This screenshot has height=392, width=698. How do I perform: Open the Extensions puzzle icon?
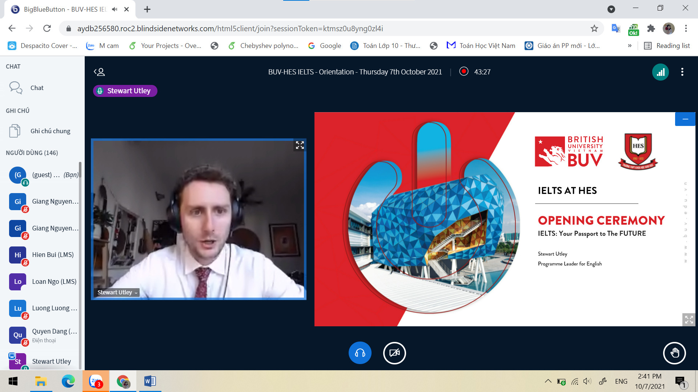(x=651, y=28)
